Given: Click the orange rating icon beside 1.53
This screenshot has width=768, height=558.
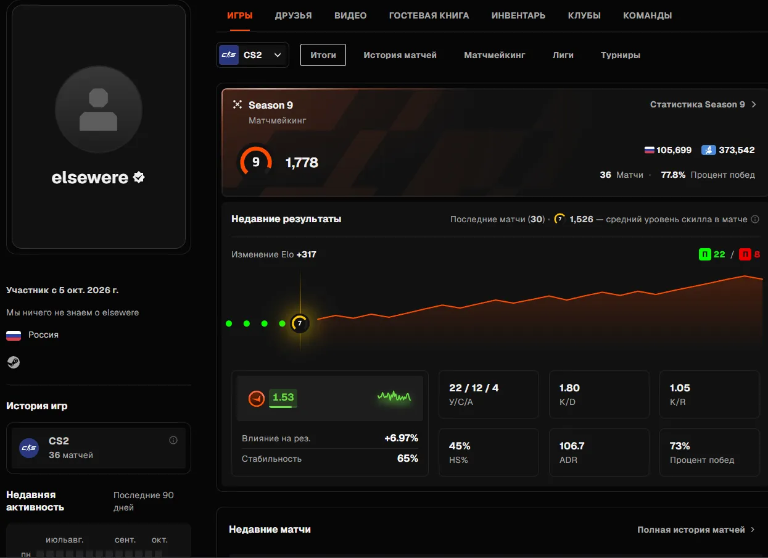Looking at the screenshot, I should pos(256,399).
